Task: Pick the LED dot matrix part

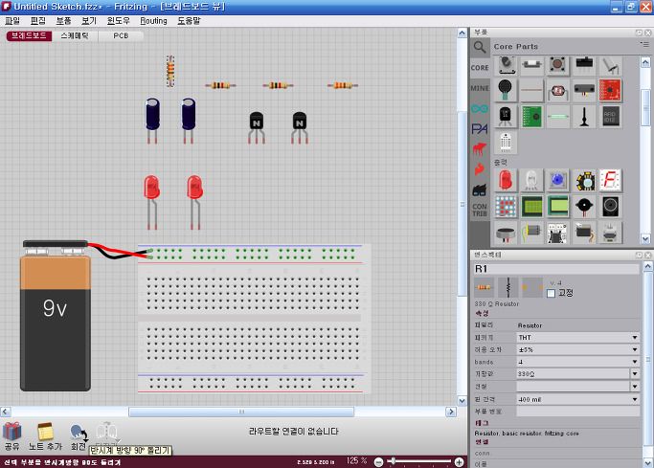Action: coord(506,207)
